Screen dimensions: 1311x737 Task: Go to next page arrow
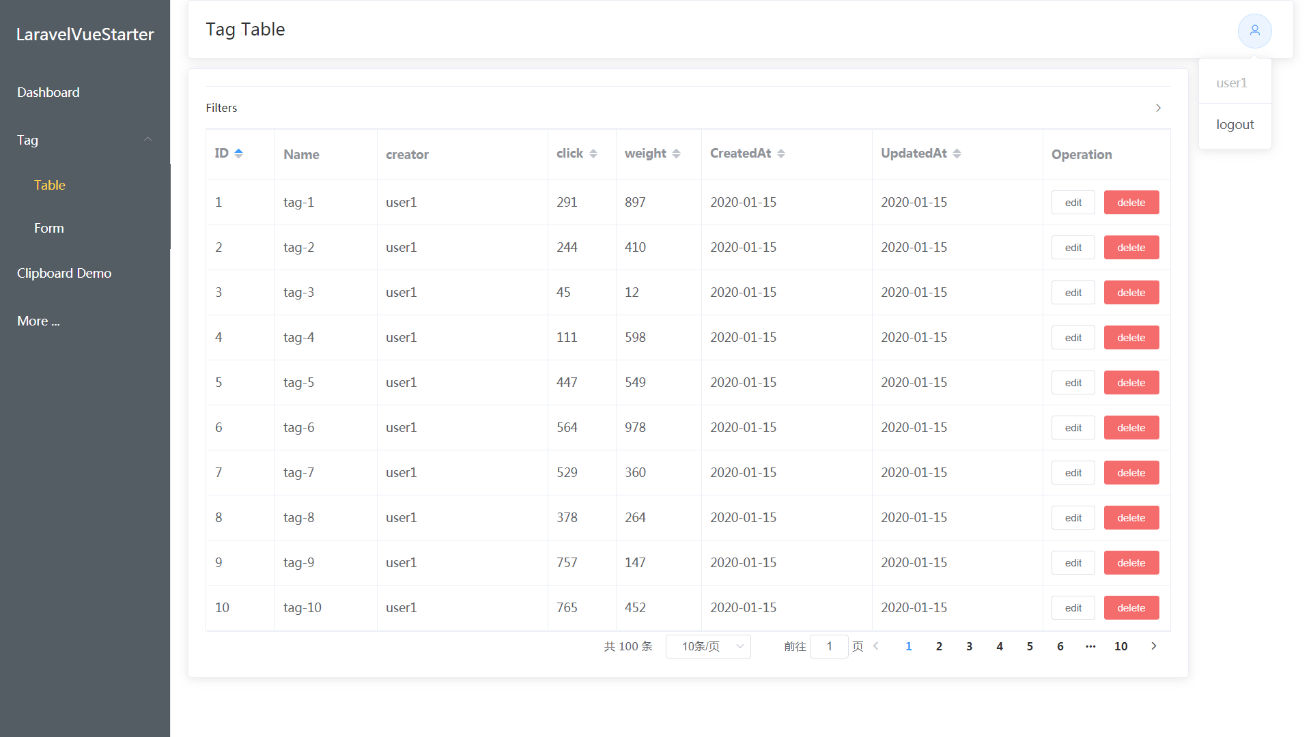pos(1153,646)
